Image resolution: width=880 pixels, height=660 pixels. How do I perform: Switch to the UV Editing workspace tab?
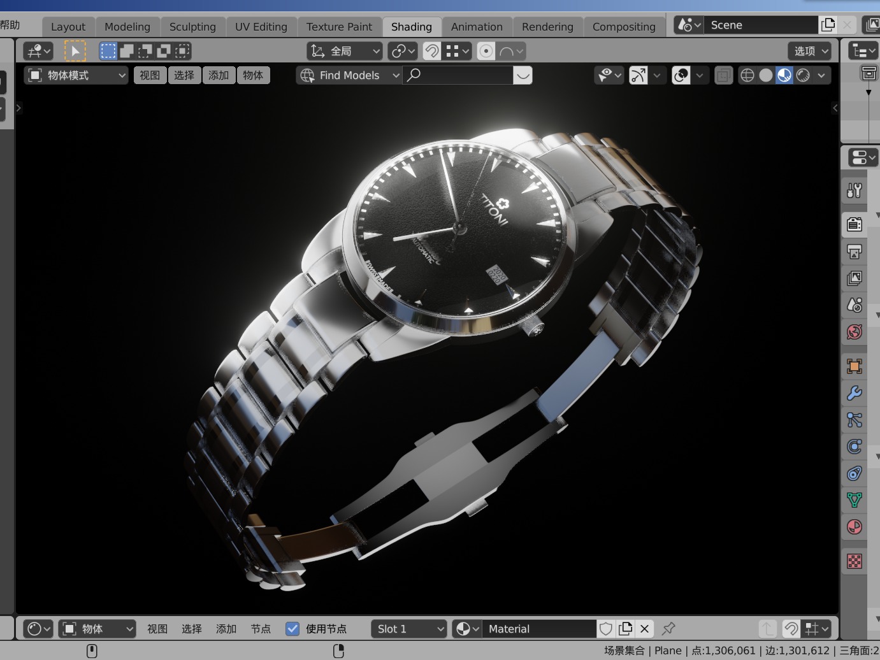pos(261,27)
